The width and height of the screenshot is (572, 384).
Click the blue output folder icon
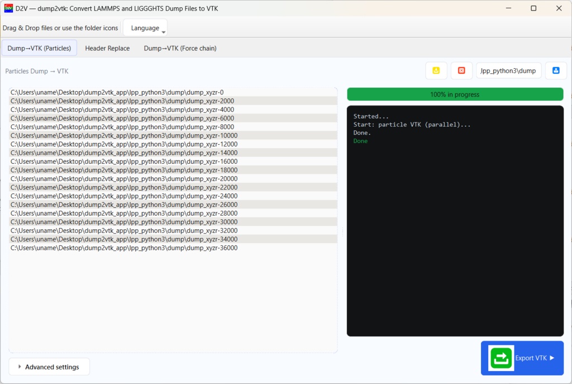(555, 70)
